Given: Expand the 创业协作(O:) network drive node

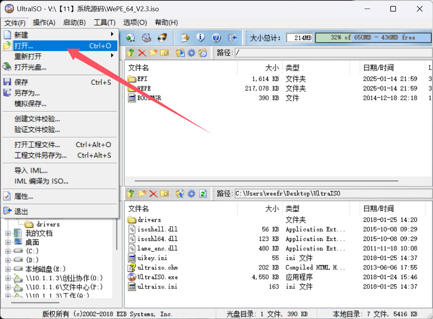Looking at the screenshot, I should (x=8, y=278).
